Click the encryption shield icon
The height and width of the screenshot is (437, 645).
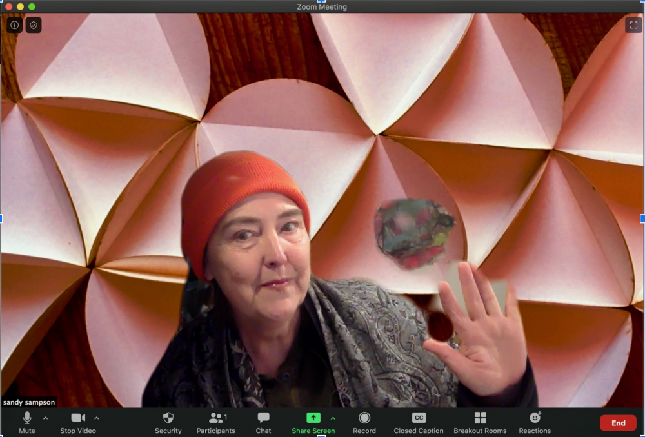pos(34,25)
